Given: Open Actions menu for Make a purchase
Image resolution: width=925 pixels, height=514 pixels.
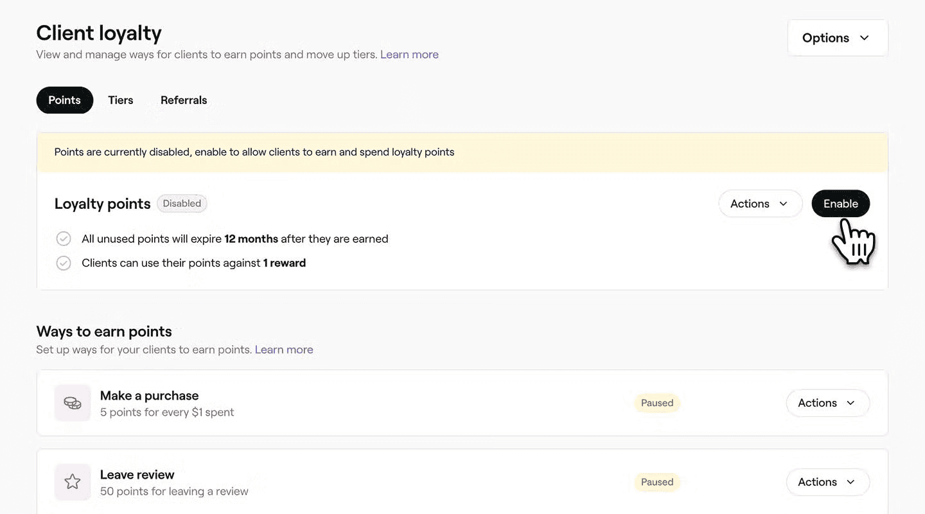Looking at the screenshot, I should click(x=827, y=403).
